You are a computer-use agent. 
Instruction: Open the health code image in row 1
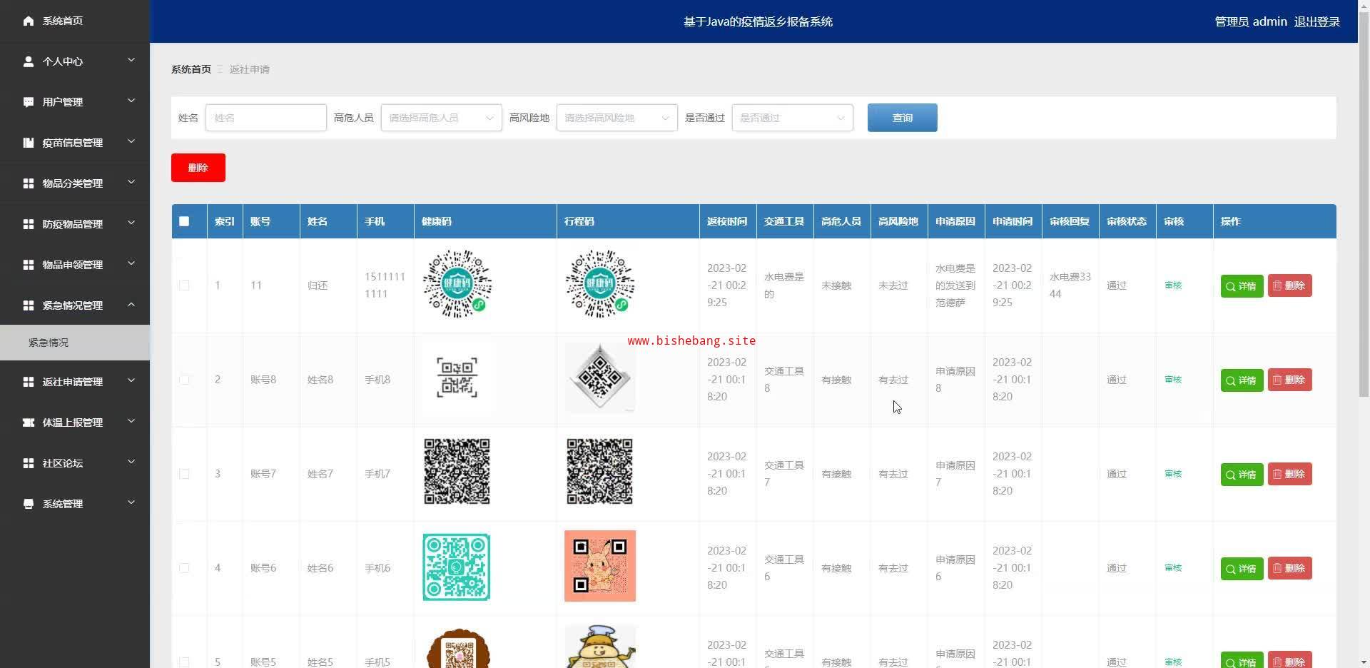point(457,284)
